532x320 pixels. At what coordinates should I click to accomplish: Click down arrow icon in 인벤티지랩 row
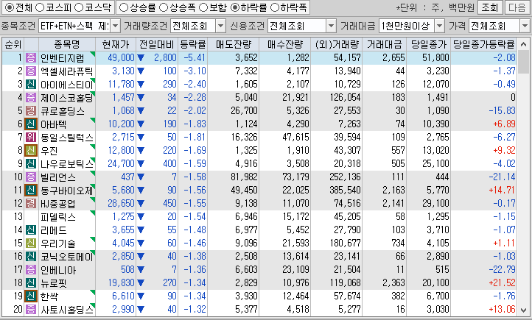point(141,58)
